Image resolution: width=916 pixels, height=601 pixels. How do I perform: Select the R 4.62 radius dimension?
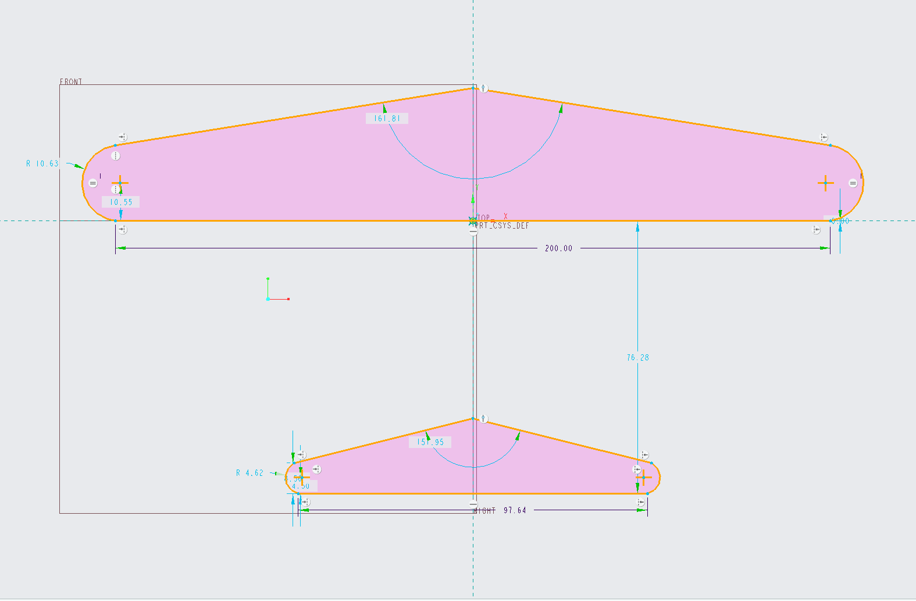250,473
